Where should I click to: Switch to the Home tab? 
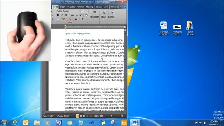[55, 7]
